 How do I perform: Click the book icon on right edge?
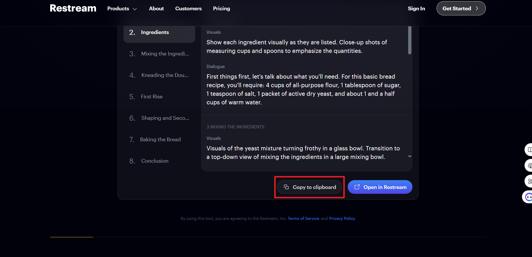[x=529, y=150]
